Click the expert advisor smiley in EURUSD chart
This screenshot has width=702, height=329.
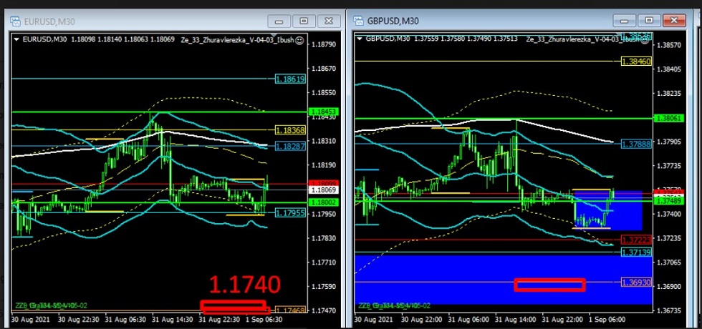299,40
